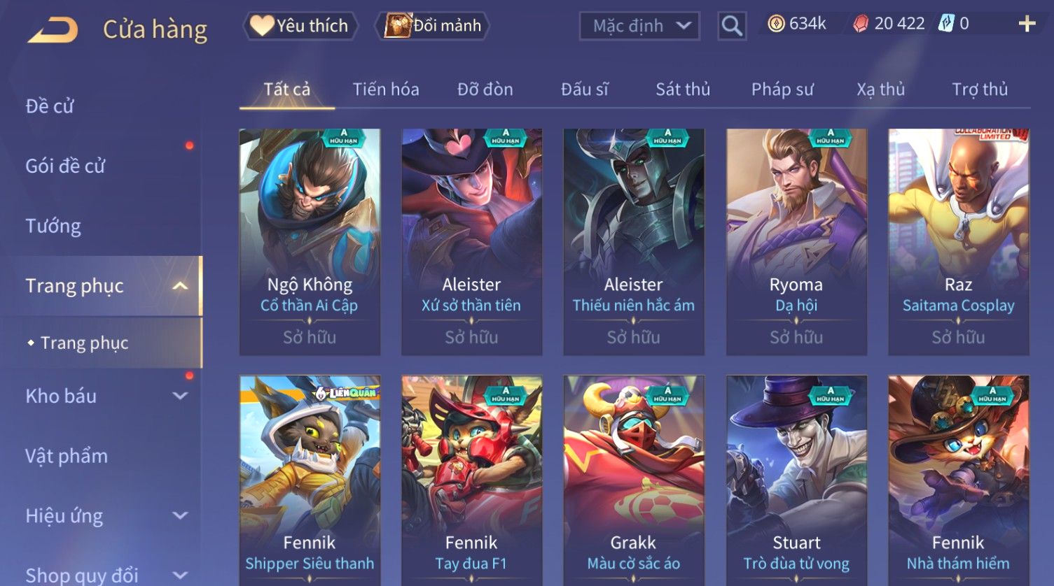Screen dimensions: 1054x586
Task: Select the Tiến hóa tab
Action: pos(386,90)
